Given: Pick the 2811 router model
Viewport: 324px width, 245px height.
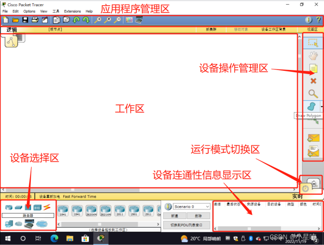Looking at the screenshot, I should coord(120,211).
